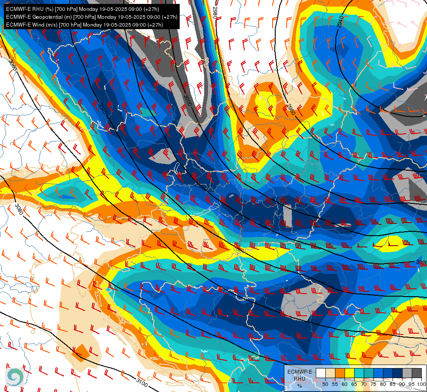Select the beige 50–55% legend swatch
This screenshot has width=427, height=392.
(330, 373)
